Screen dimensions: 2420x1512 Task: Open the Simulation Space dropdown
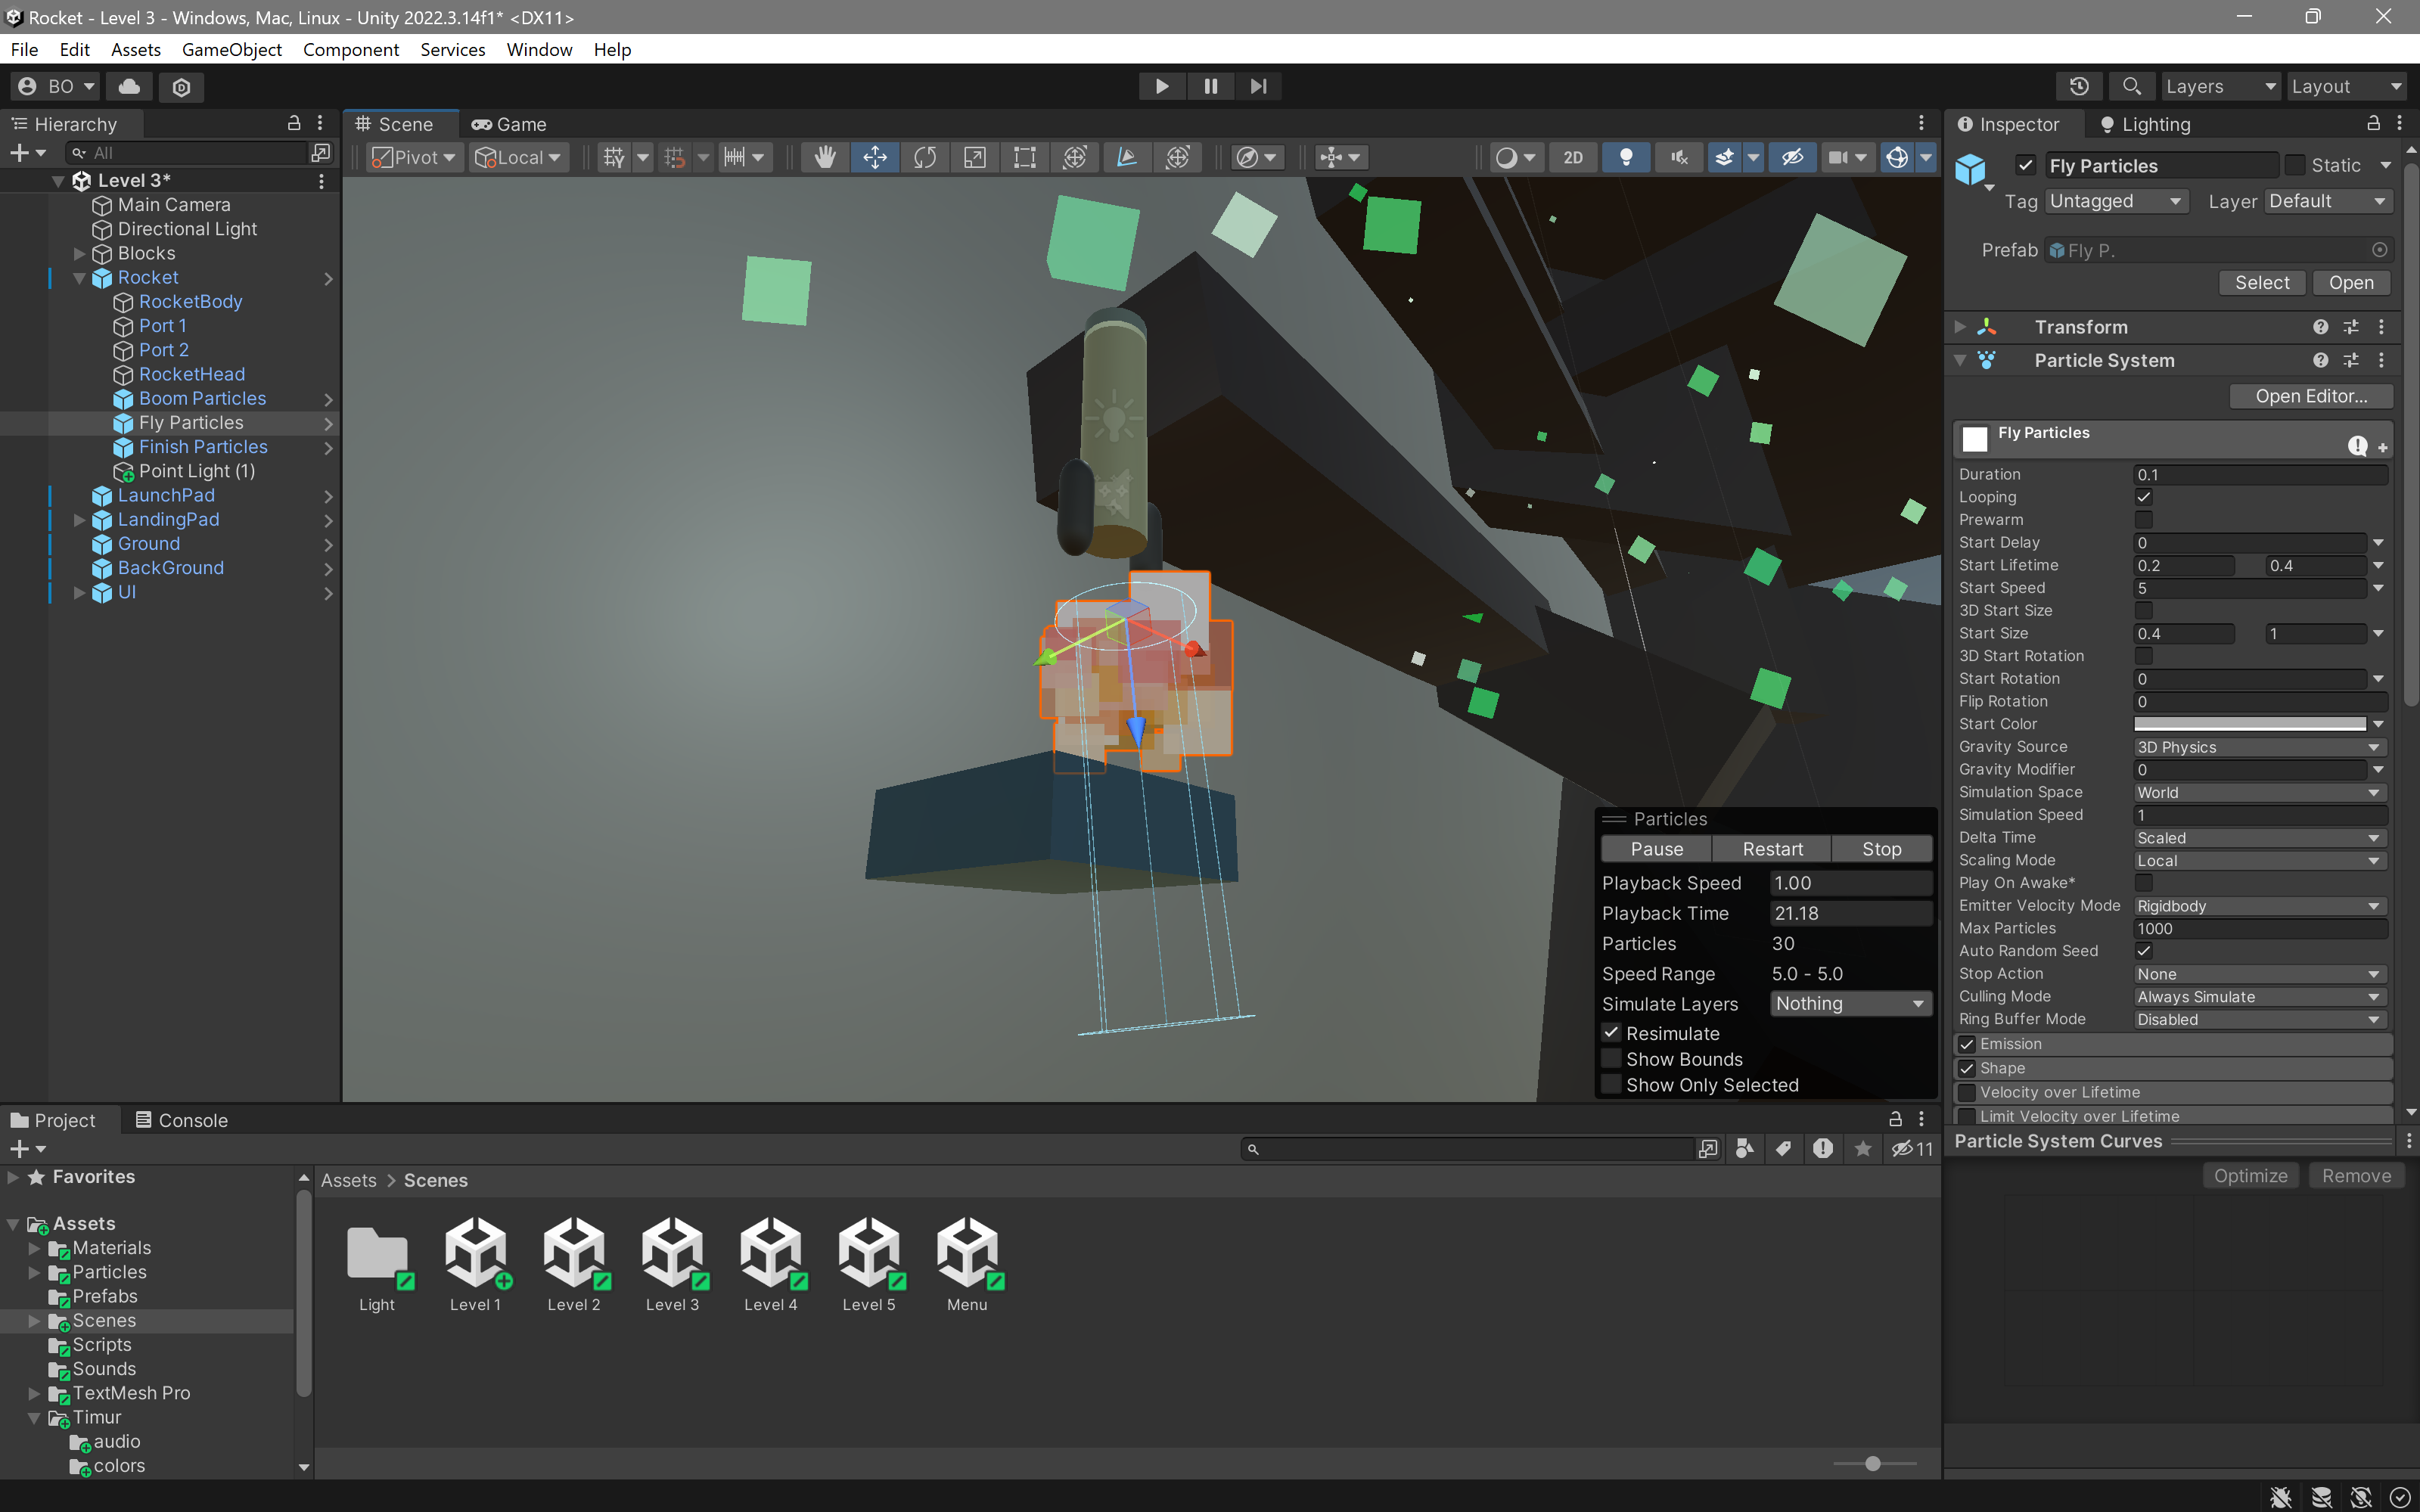[2258, 792]
